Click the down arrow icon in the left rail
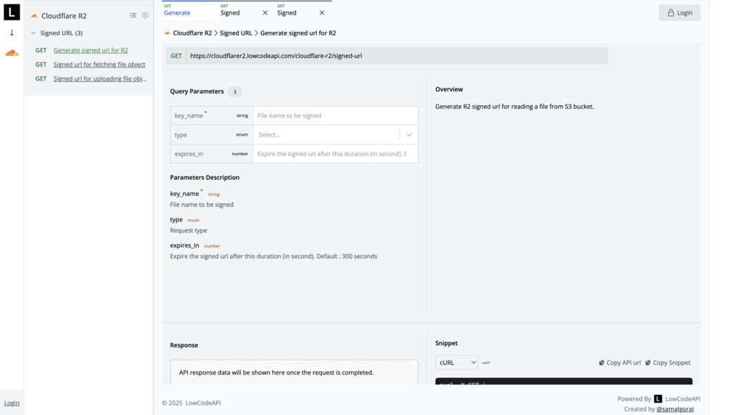The image size is (729, 415). (12, 33)
